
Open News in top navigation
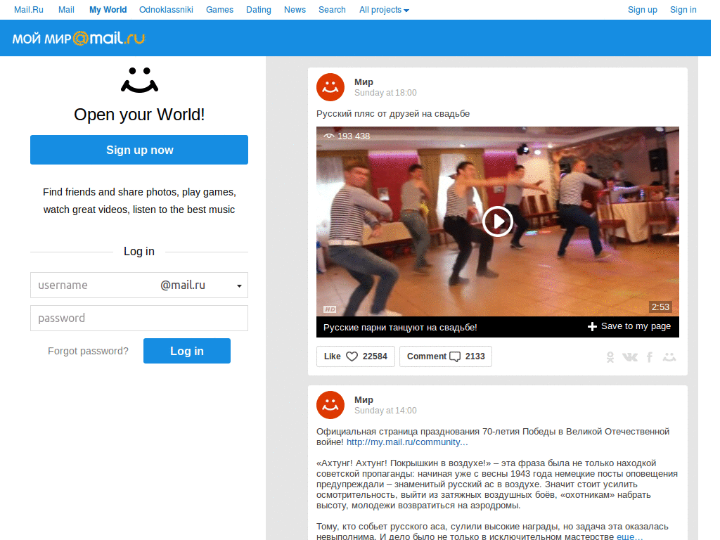coord(295,10)
